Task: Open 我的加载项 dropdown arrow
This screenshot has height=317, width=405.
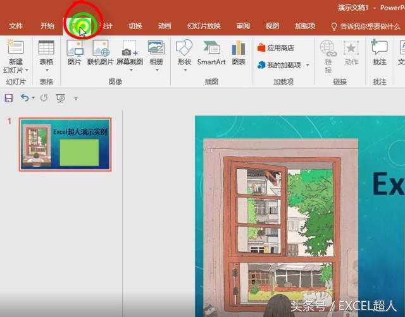Action: click(x=308, y=65)
